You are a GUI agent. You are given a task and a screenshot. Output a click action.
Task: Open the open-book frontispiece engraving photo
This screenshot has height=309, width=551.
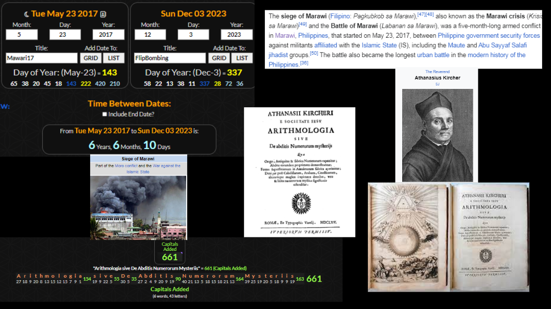coord(408,237)
